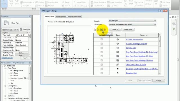Click the Grid datum tool

tap(148, 4)
